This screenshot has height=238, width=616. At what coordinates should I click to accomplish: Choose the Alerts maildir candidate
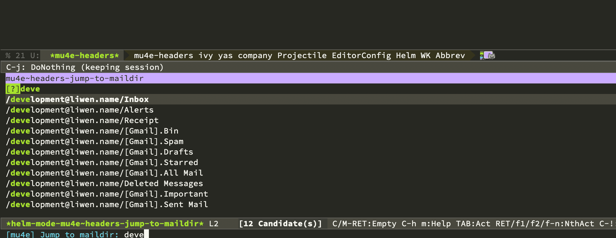(x=80, y=110)
